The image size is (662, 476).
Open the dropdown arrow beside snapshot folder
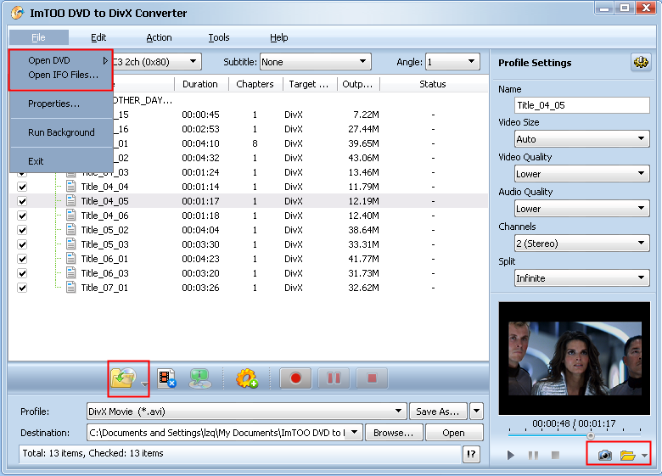click(644, 456)
